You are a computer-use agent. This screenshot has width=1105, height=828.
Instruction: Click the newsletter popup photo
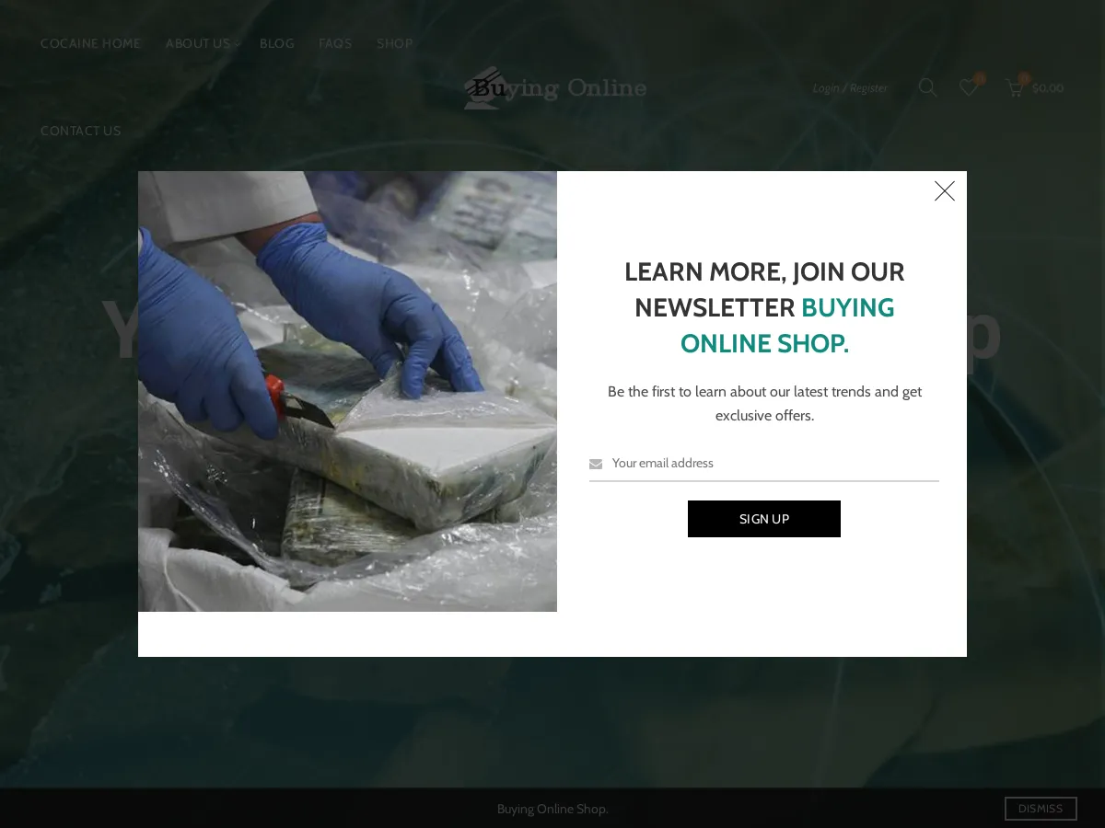pyautogui.click(x=347, y=391)
